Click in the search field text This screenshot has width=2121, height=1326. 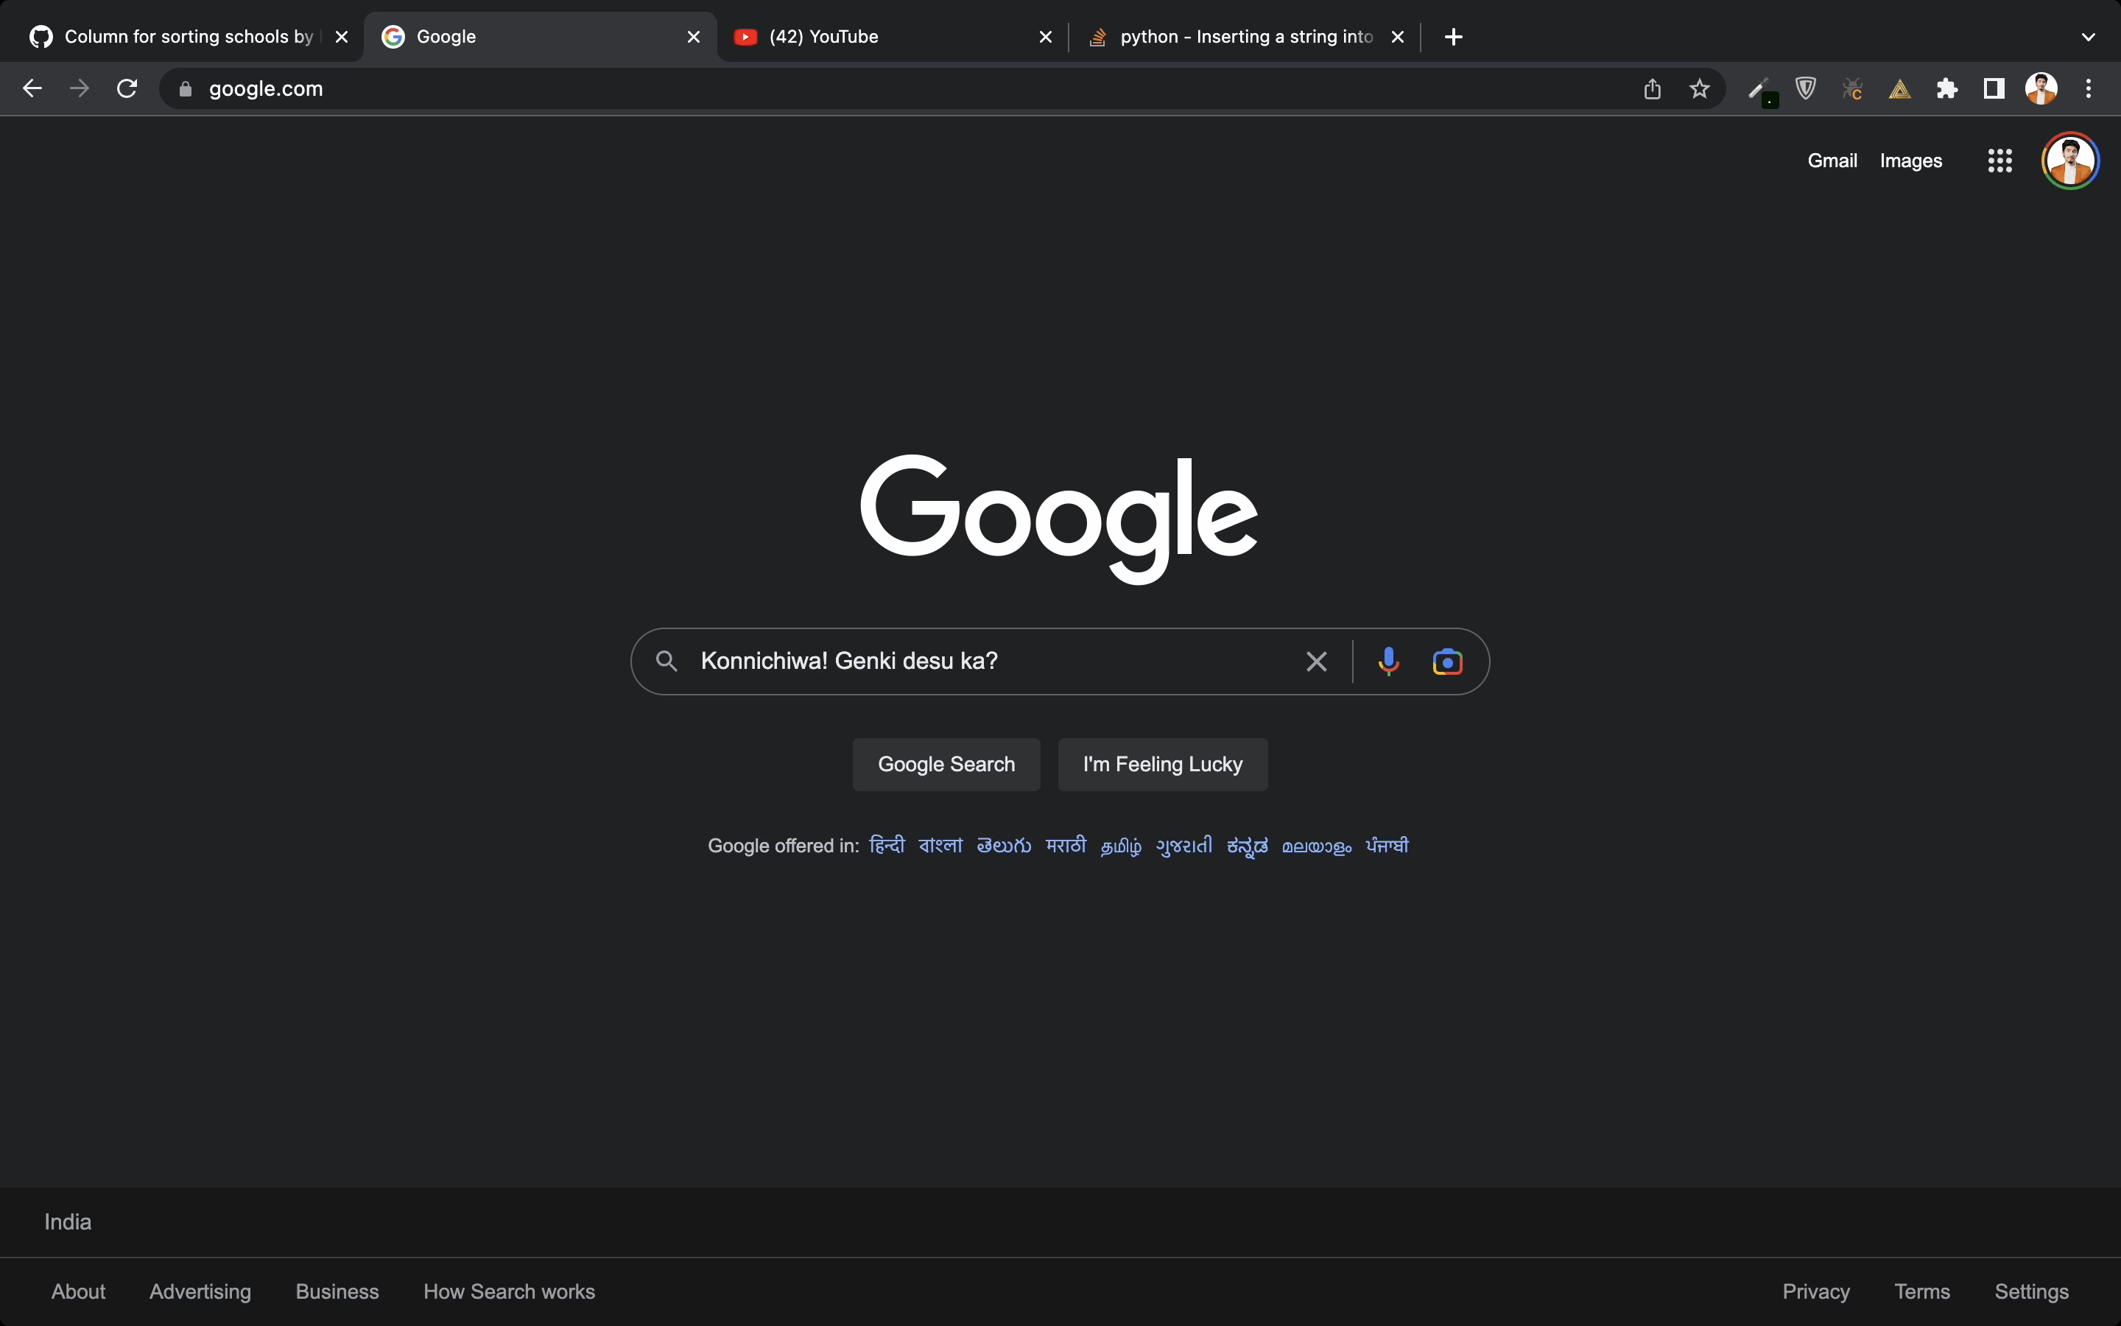[x=849, y=662]
